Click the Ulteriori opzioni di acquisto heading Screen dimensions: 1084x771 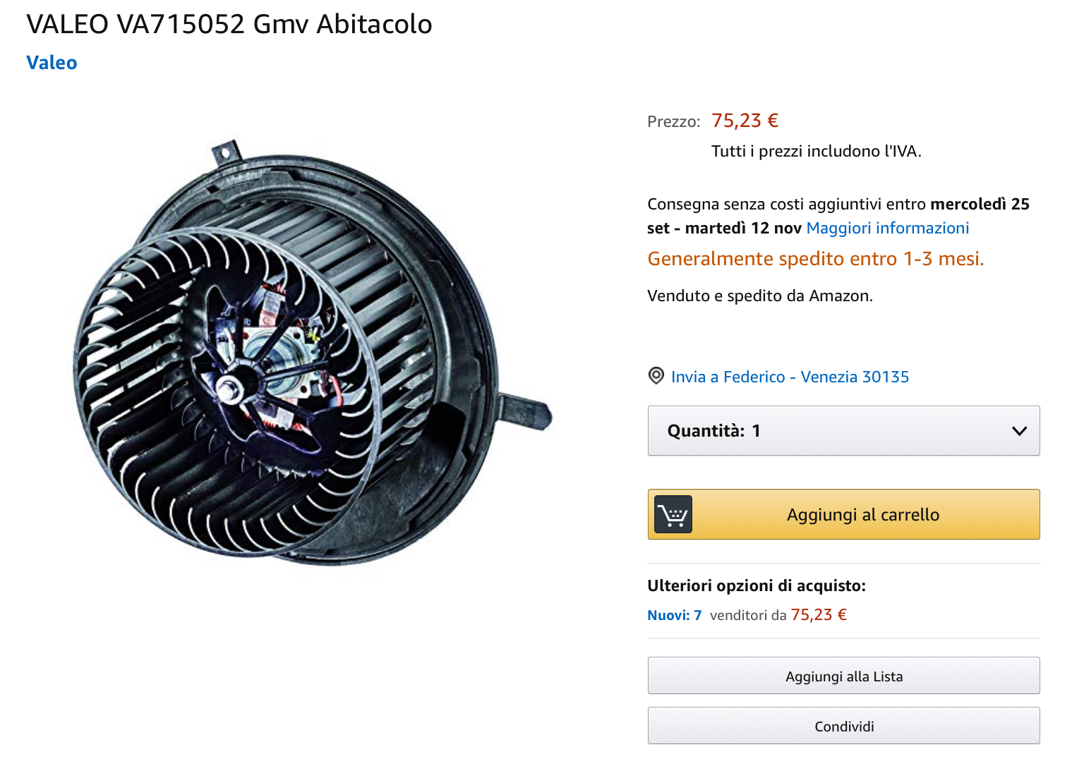coord(757,585)
